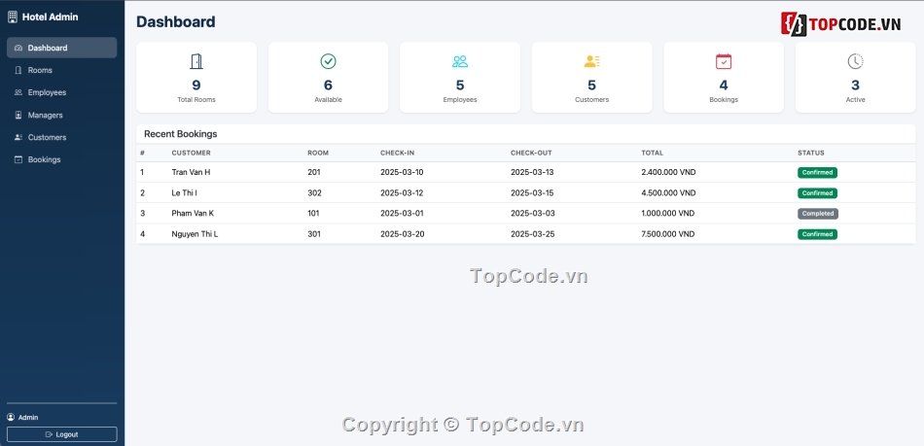Click the Confirmed badge for Nguyen Thi L
924x446 pixels.
tap(817, 234)
